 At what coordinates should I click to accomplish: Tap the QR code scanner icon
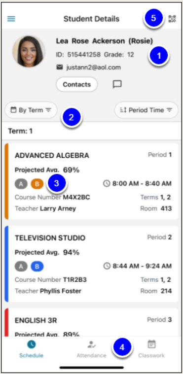click(172, 19)
